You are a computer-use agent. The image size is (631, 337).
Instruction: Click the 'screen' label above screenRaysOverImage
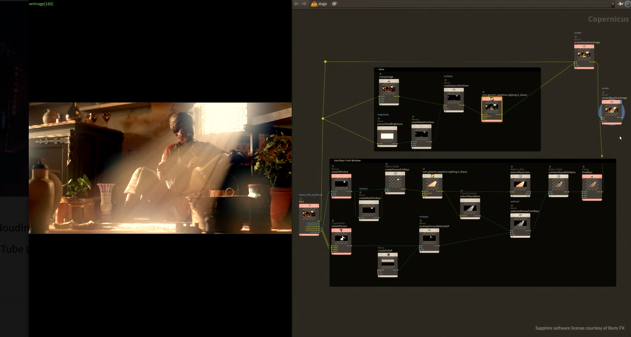(605, 89)
